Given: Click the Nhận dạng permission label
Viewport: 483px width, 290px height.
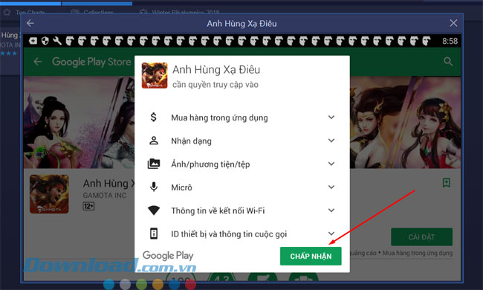Looking at the screenshot, I should (191, 141).
